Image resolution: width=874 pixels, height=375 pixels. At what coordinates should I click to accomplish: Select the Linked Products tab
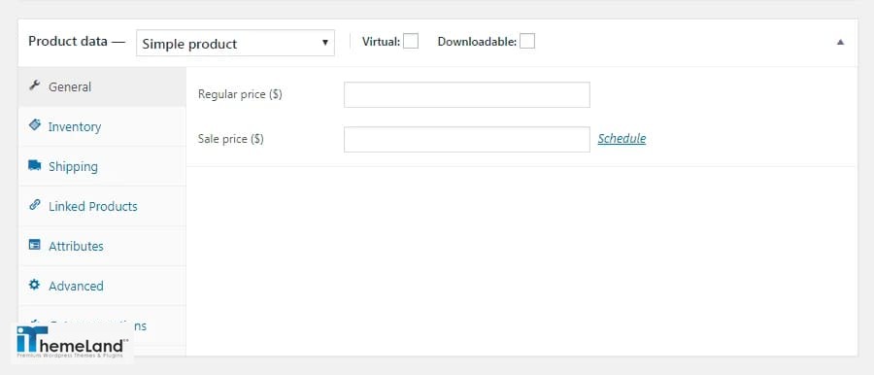(102, 206)
